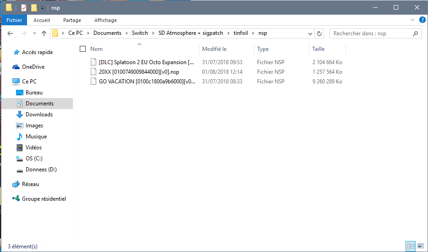Switch to the Affichage ribbon tab
This screenshot has width=428, height=252.
tap(105, 20)
